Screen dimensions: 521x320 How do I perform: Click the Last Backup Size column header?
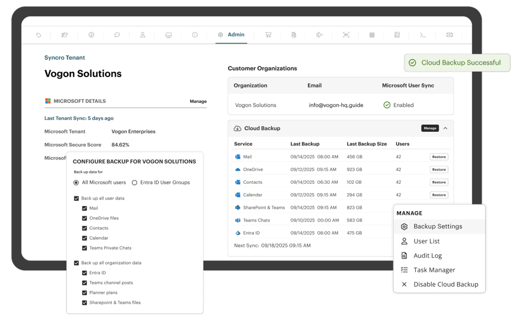pos(367,144)
